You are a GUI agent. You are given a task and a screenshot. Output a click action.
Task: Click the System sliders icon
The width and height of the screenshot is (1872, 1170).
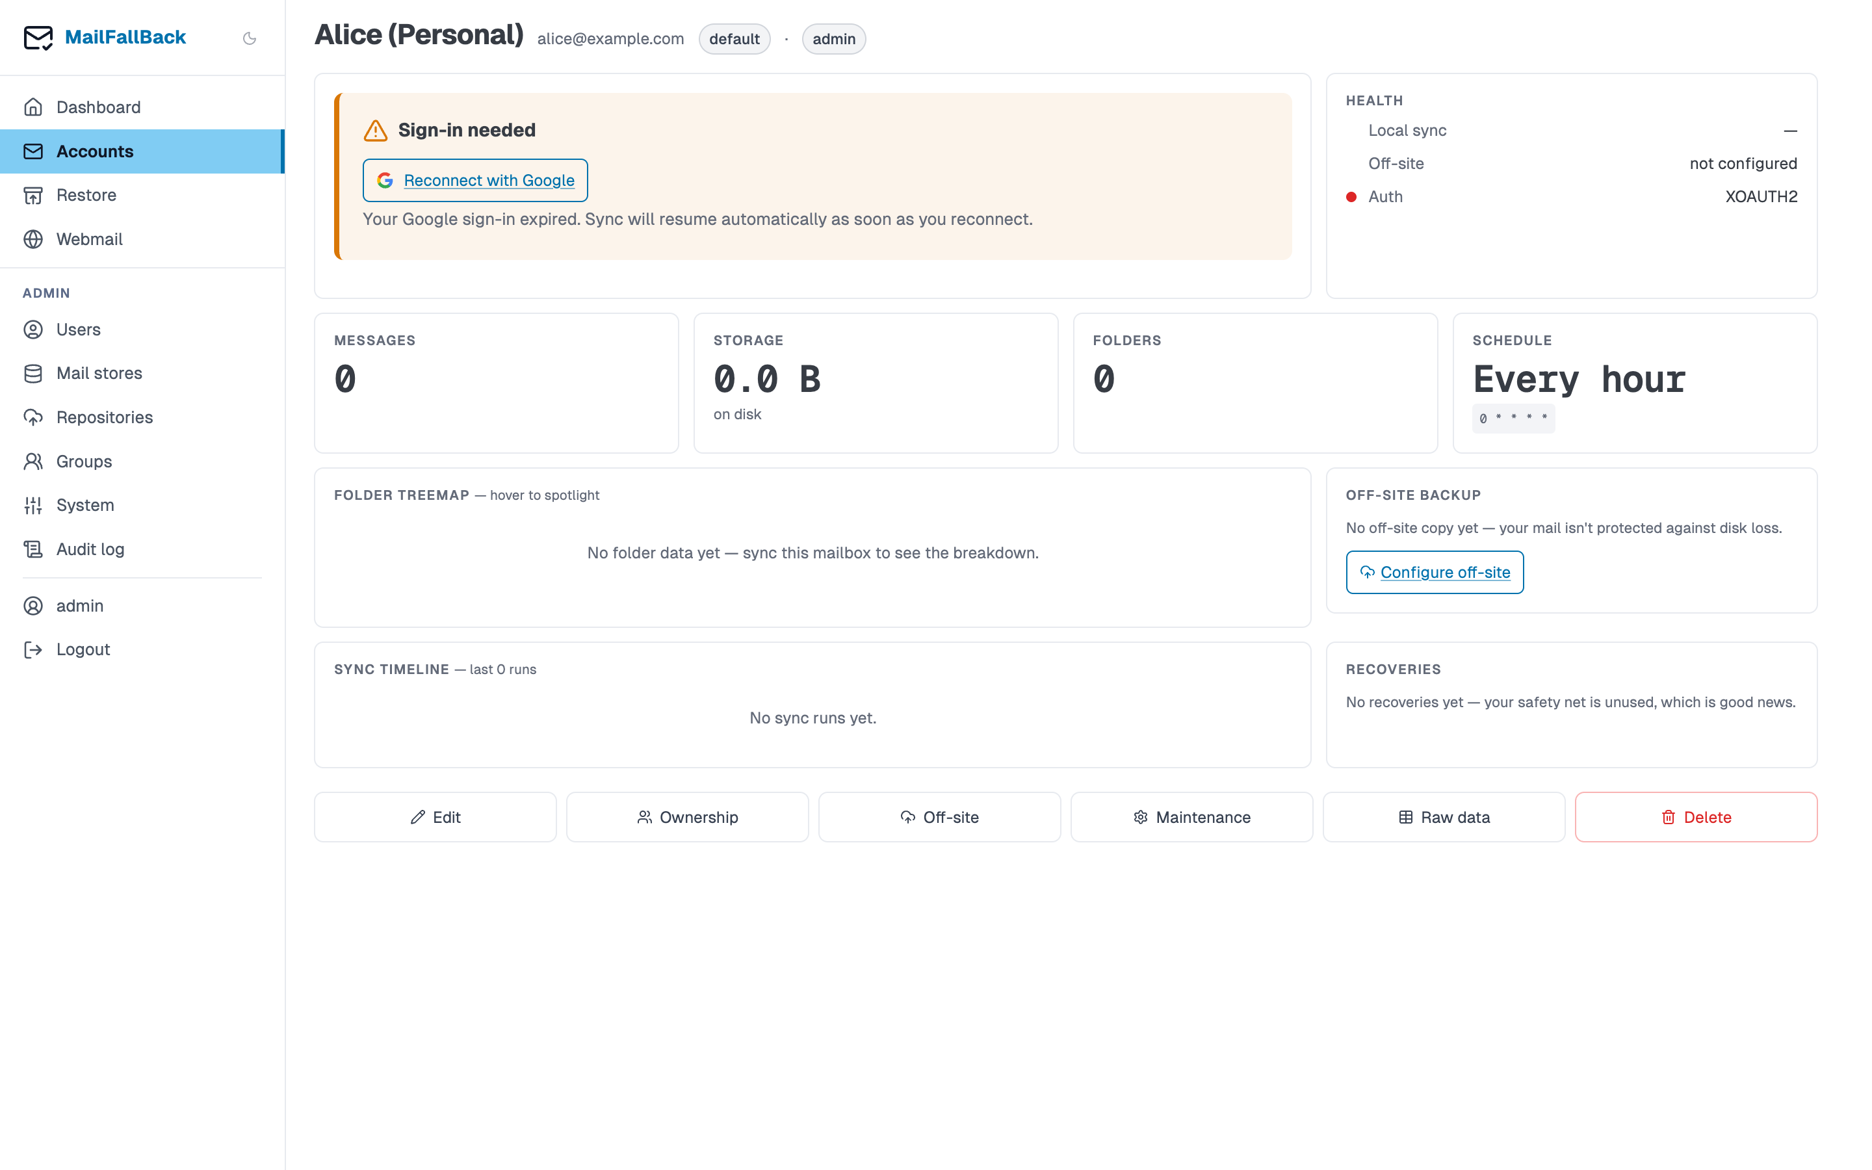[x=33, y=505]
